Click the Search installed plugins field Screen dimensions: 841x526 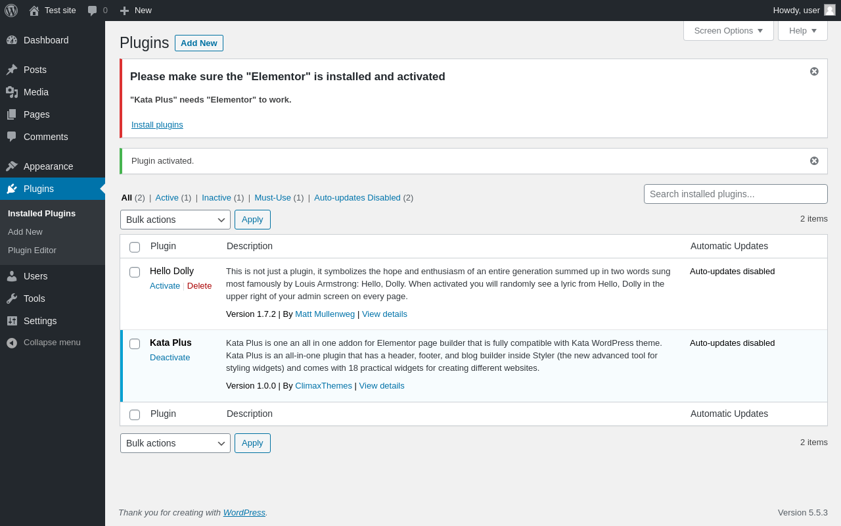point(736,194)
